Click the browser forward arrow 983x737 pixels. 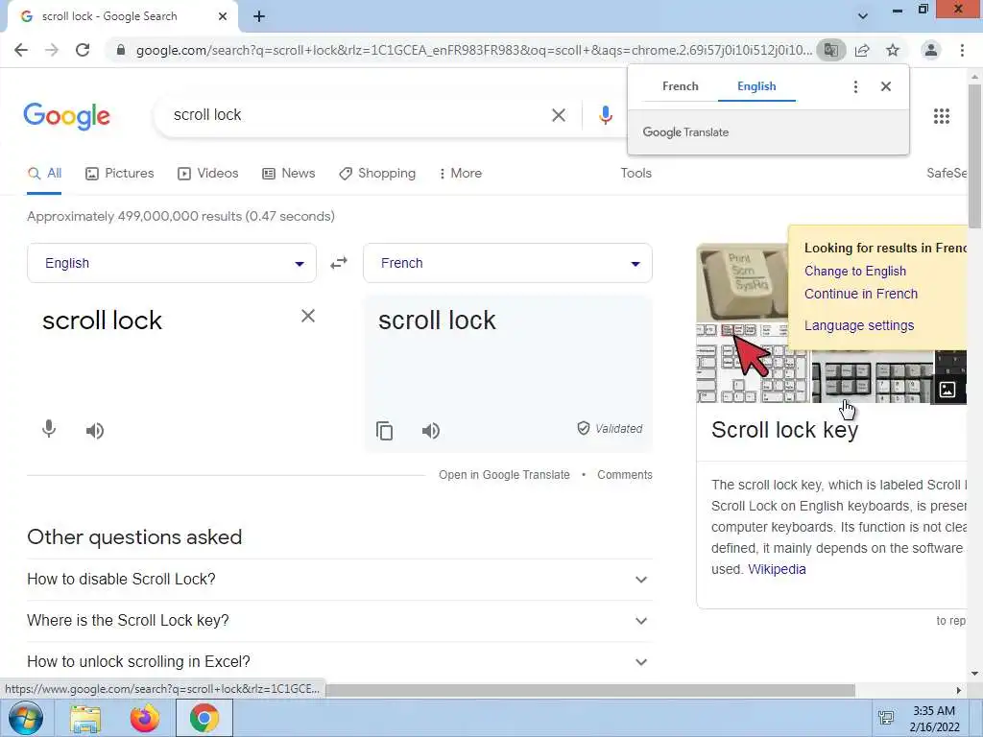coord(52,50)
